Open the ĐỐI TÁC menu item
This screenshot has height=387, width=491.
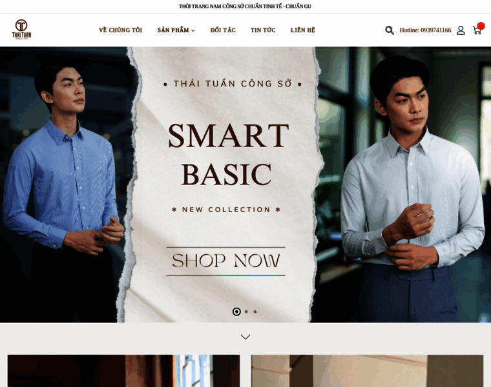click(x=223, y=30)
